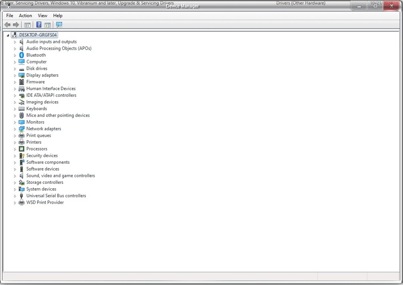Open the Action menu
403x285 pixels.
click(x=25, y=16)
